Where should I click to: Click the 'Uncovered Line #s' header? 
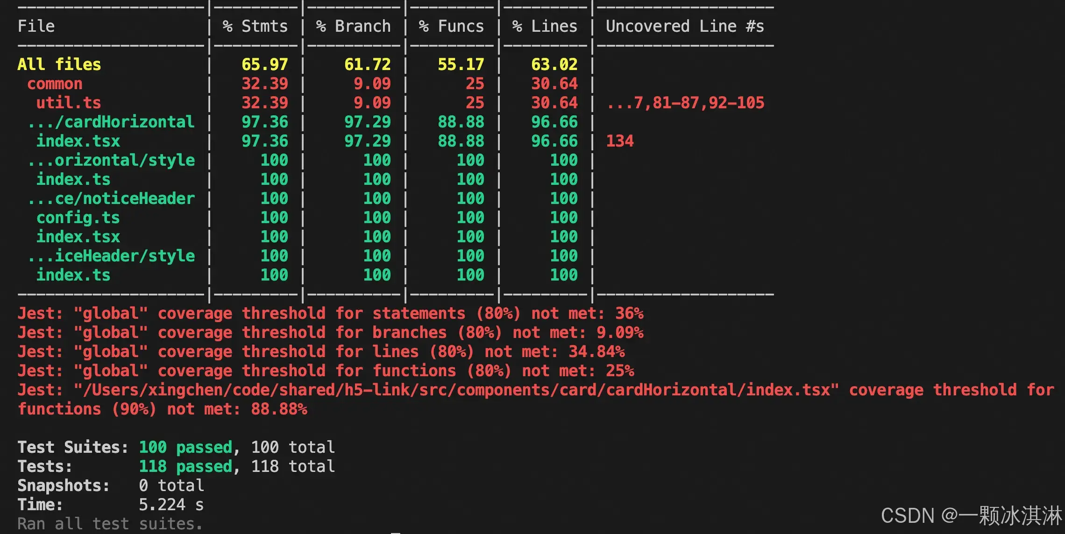tap(685, 26)
